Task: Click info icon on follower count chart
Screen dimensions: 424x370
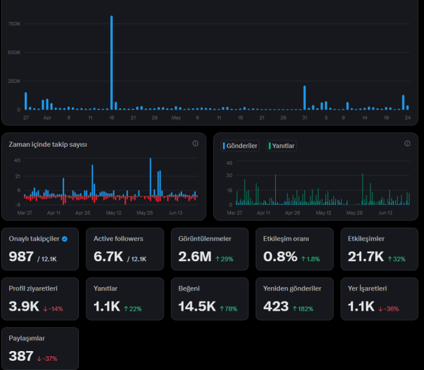Action: (195, 144)
